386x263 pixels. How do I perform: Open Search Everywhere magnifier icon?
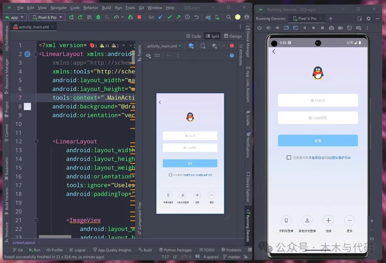click(229, 17)
